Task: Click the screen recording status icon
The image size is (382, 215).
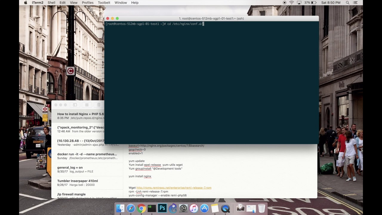Action: 284,3
